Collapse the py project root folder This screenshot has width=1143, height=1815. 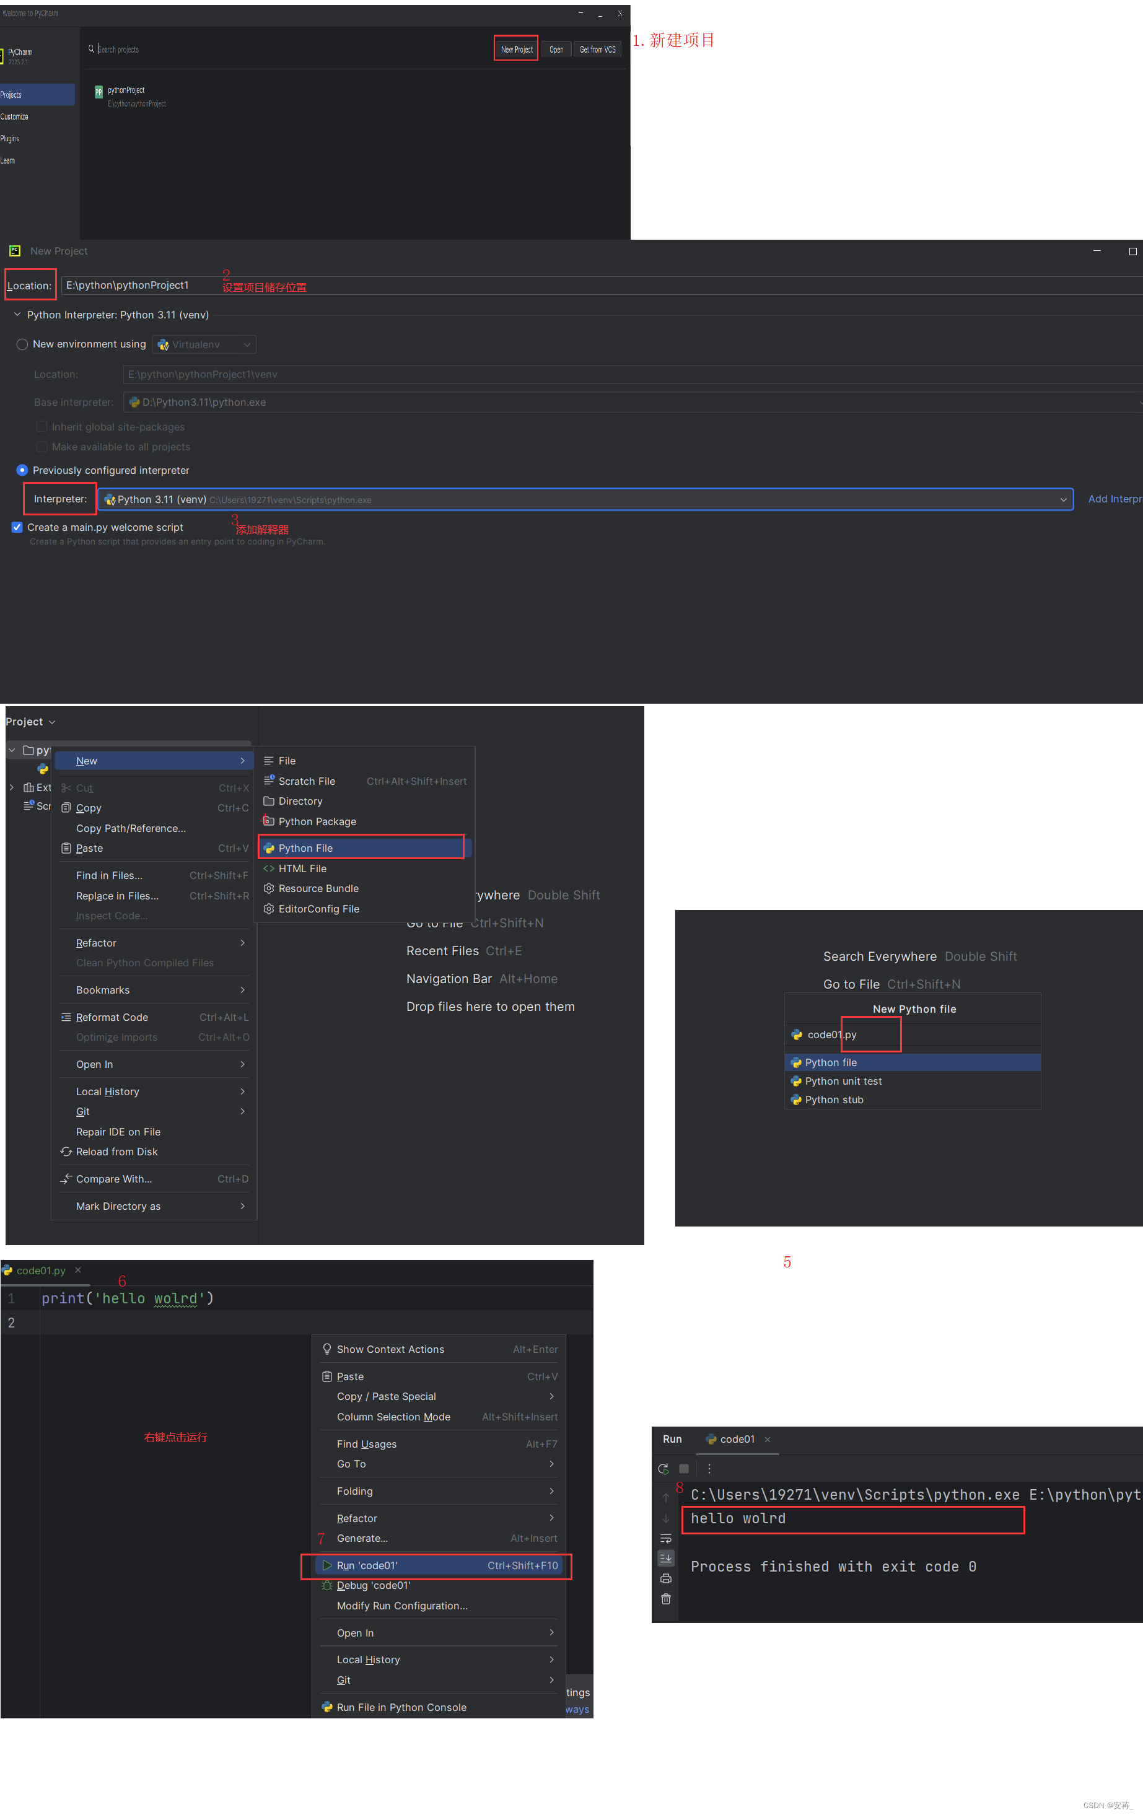(x=11, y=750)
